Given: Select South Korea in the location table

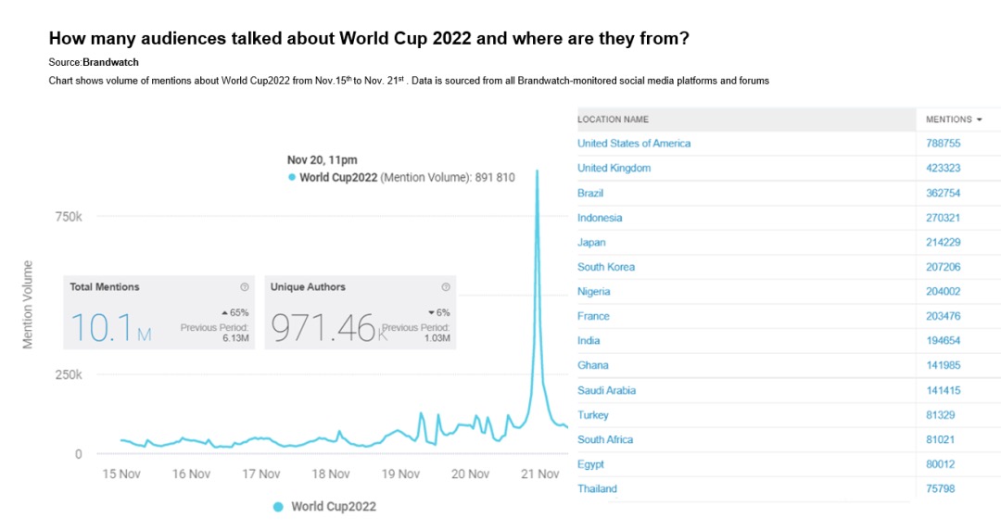Looking at the screenshot, I should [x=606, y=267].
